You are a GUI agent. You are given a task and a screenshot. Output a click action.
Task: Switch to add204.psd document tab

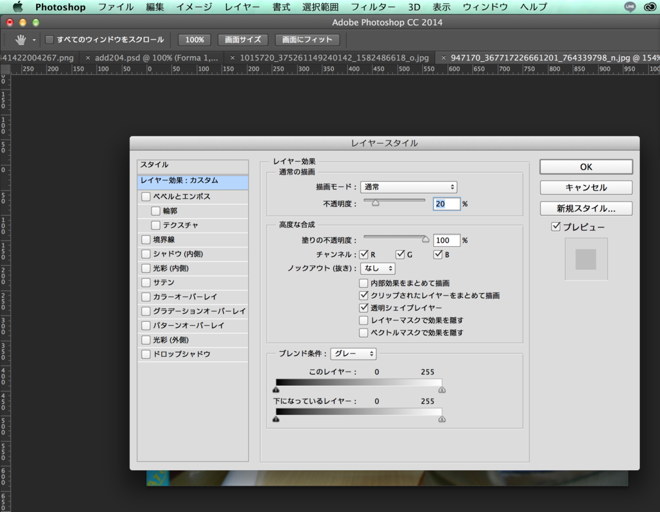(x=157, y=57)
